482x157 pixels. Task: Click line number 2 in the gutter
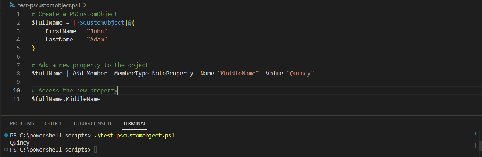18,23
